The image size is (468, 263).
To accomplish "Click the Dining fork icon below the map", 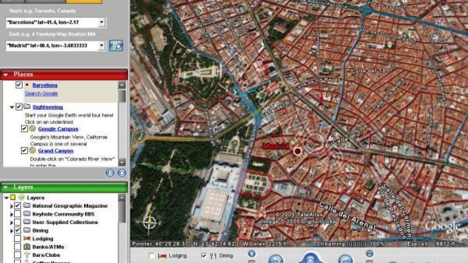I will (x=213, y=256).
